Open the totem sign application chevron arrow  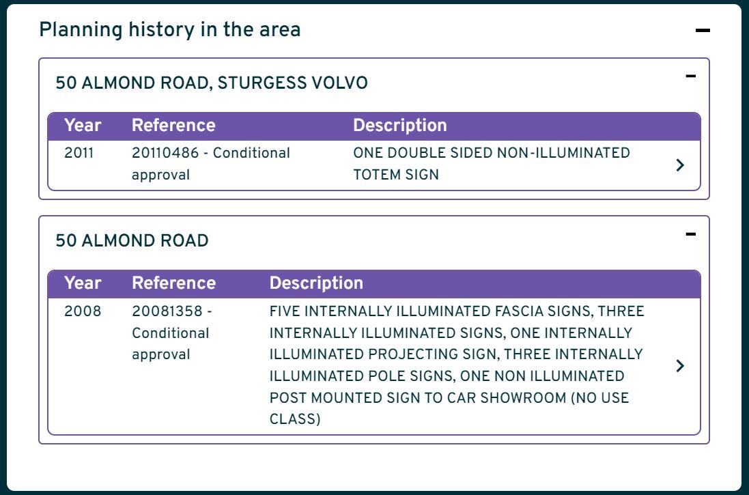pyautogui.click(x=679, y=165)
